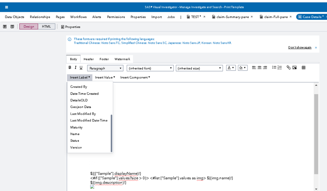Insert an image using image icon
Image resolution: width=327 pixels, height=191 pixels.
[295, 68]
